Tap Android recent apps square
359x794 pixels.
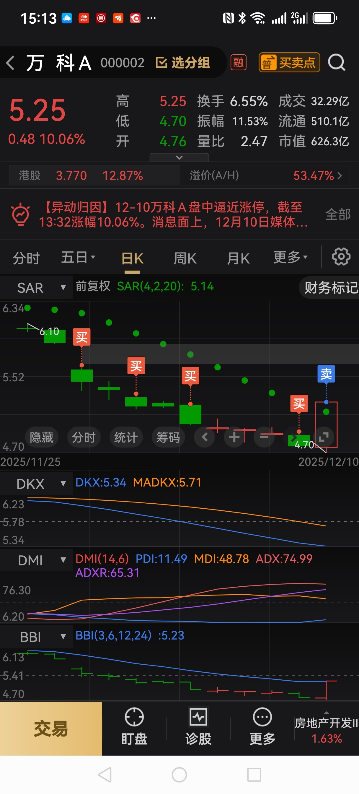pos(254,775)
